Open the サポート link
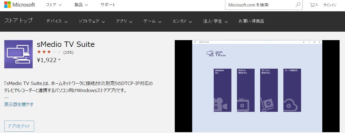Viewport: 345px width, 133px height. coord(108,5)
